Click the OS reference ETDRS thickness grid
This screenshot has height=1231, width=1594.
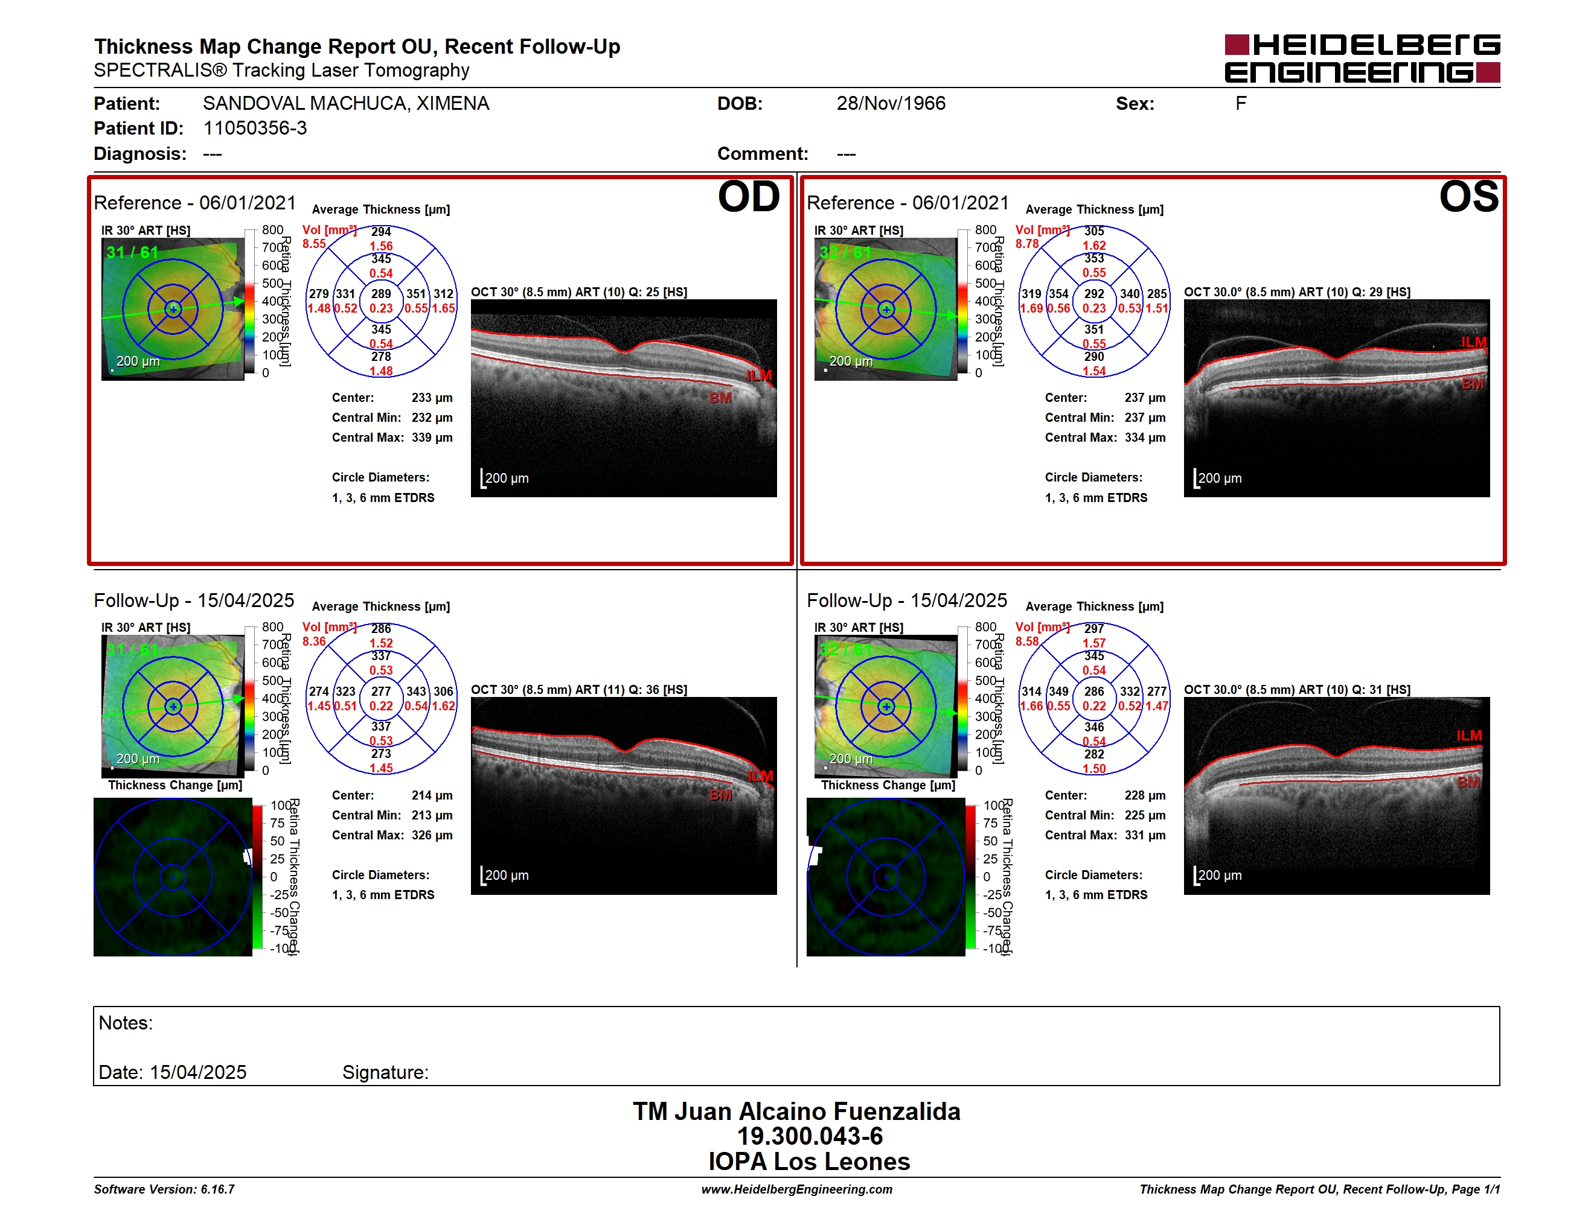[x=1094, y=301]
